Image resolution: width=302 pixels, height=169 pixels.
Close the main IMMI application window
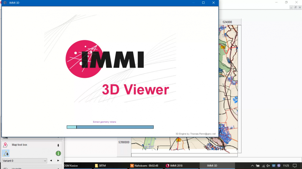coord(297,2)
